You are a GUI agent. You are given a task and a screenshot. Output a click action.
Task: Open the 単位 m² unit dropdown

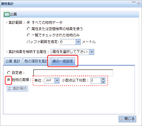[57, 80]
